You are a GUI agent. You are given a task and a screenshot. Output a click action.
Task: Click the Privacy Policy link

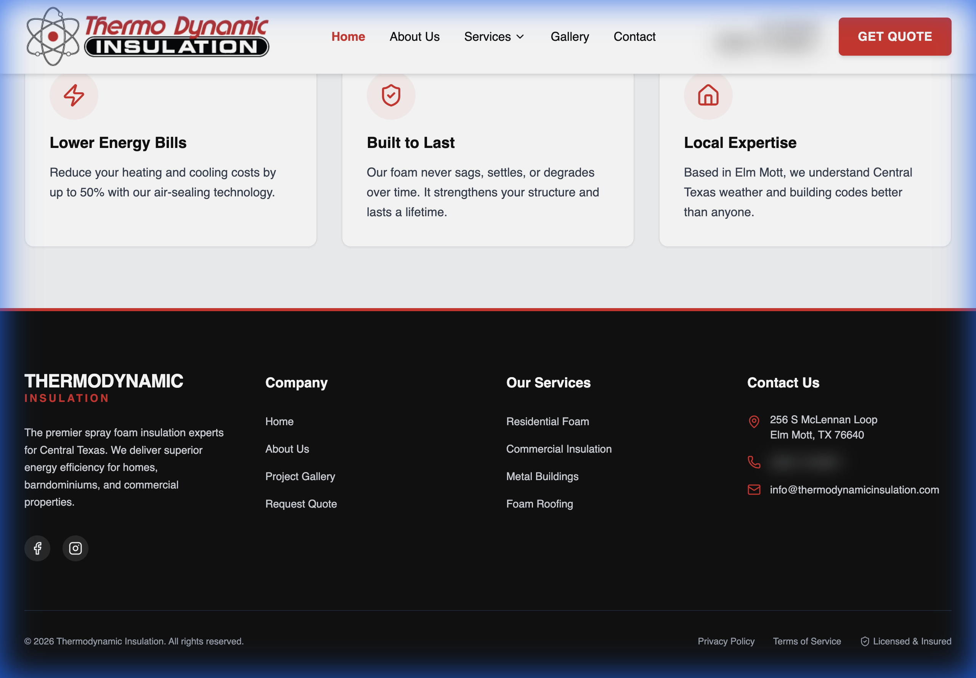(726, 641)
